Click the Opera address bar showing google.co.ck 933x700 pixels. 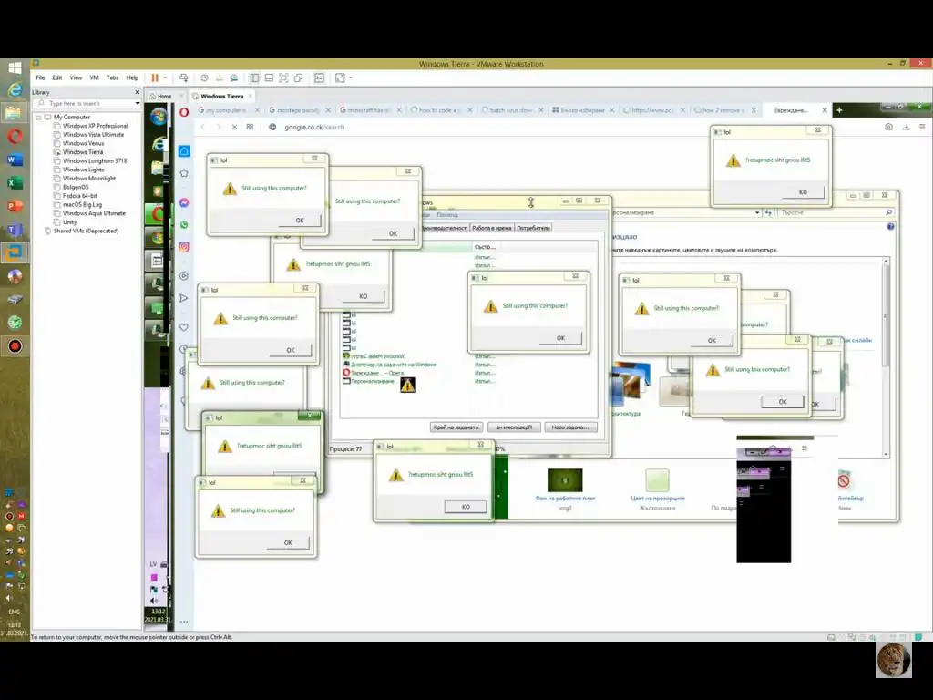[314, 127]
